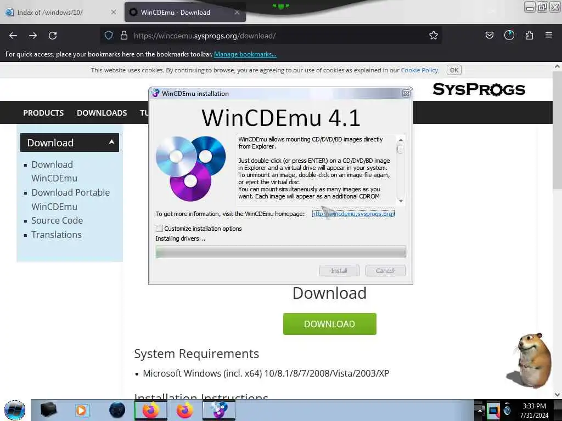Viewport: 562px width, 421px height.
Task: Click the SysProgs logo
Action: [x=479, y=89]
